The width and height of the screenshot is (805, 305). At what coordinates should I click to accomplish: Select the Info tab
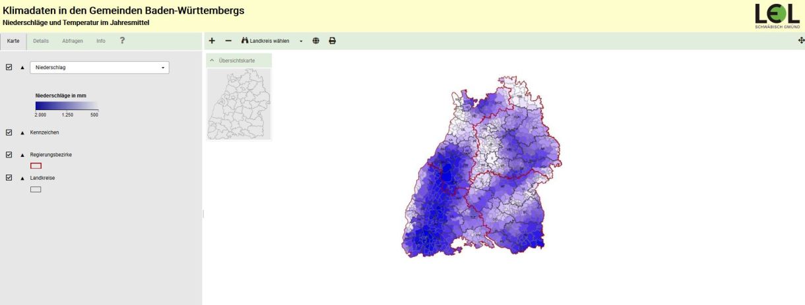100,41
